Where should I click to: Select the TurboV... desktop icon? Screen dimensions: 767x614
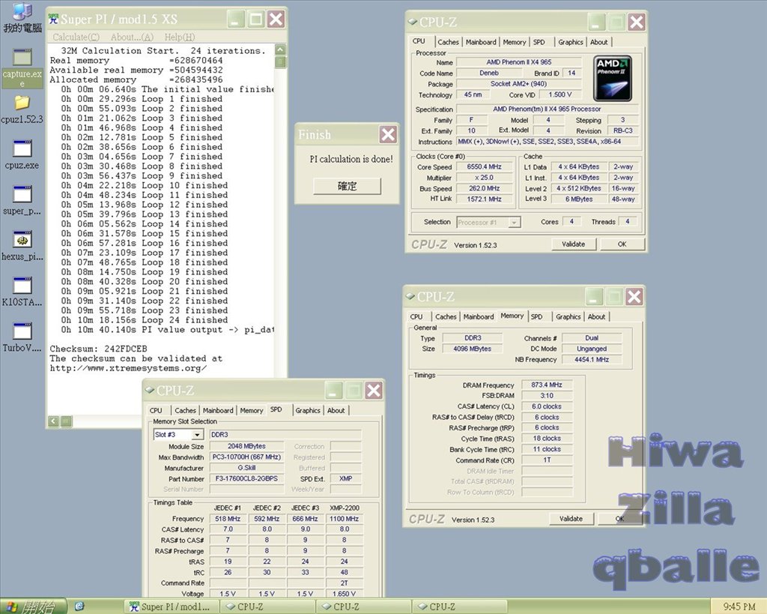22,337
